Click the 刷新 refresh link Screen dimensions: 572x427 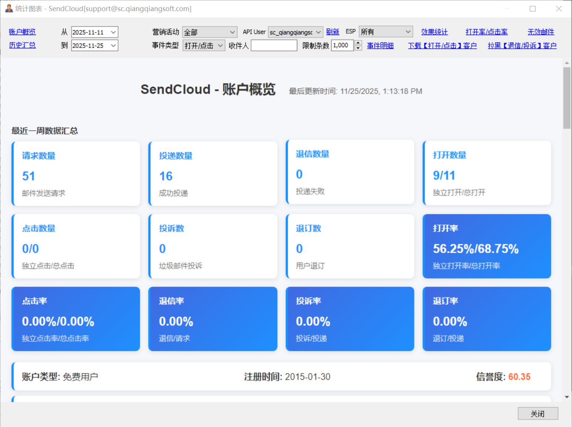[332, 32]
